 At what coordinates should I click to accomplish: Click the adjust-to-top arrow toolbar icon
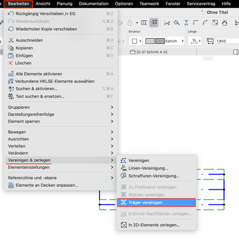(x=186, y=23)
